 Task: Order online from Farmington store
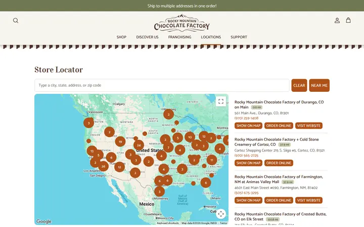pos(279,200)
